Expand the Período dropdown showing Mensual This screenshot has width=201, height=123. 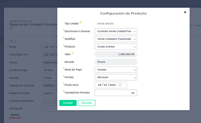[116, 77]
